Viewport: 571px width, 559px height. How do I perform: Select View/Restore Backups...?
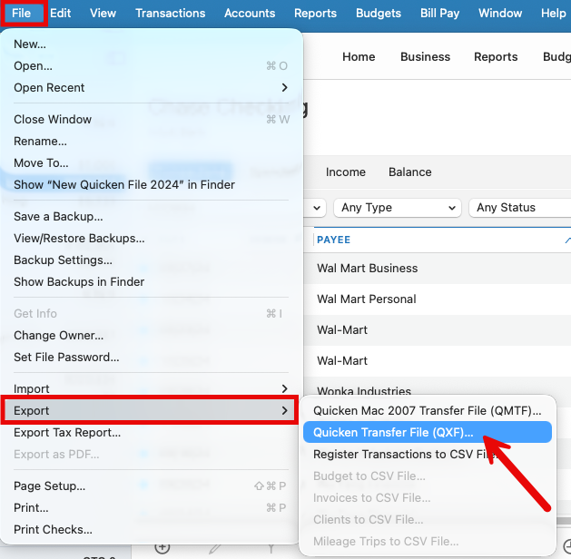click(x=151, y=239)
